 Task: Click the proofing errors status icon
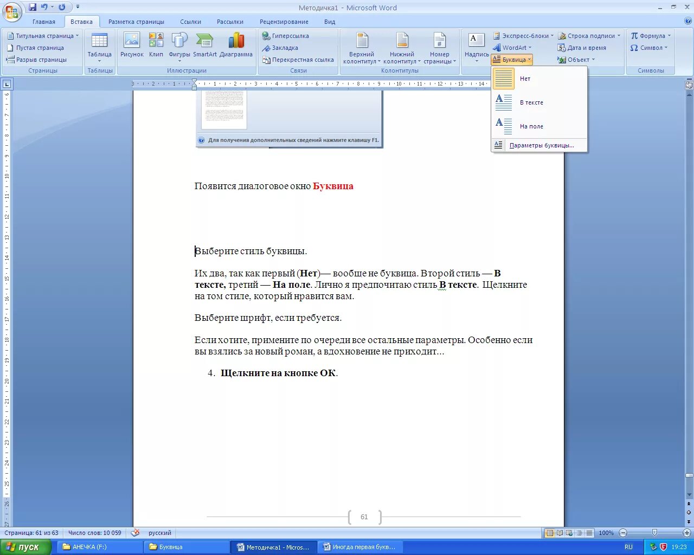(x=136, y=533)
